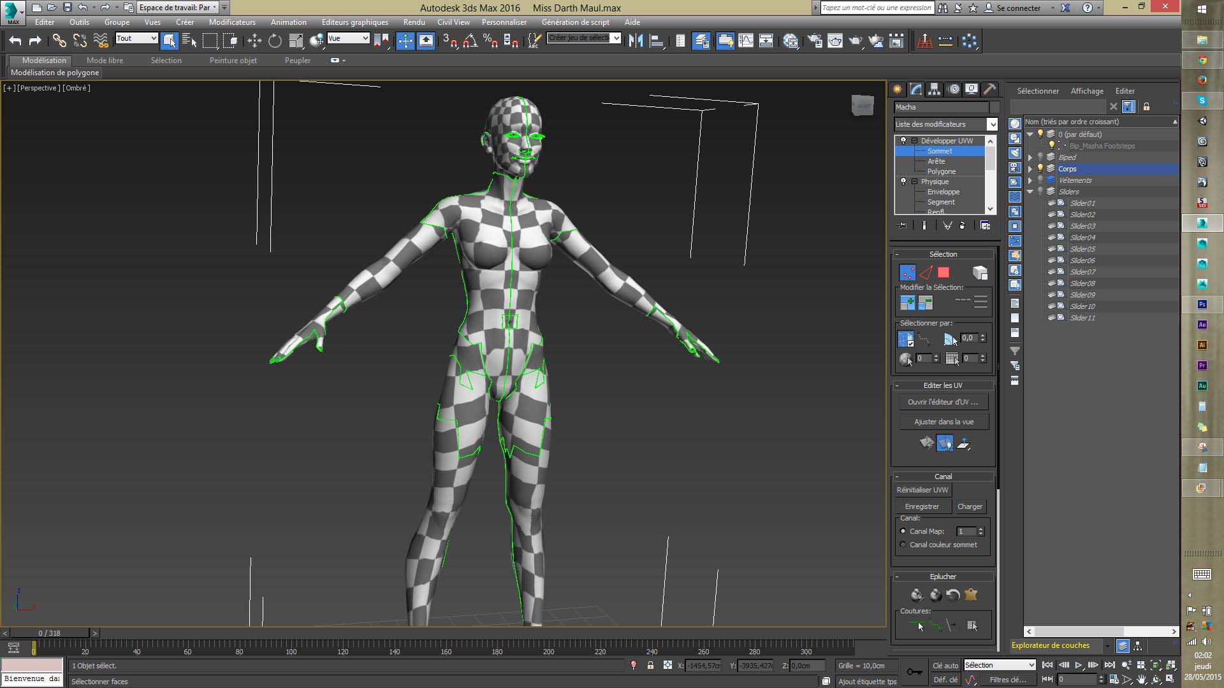Select the Move tool in main toolbar

click(x=254, y=41)
